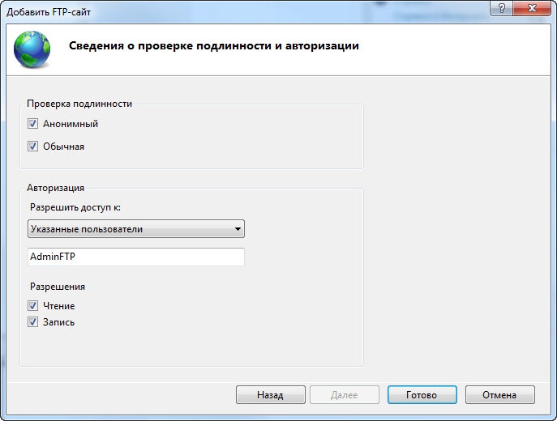The width and height of the screenshot is (557, 421).
Task: Click the Добавить FTP-сайт title bar
Action: (x=243, y=11)
